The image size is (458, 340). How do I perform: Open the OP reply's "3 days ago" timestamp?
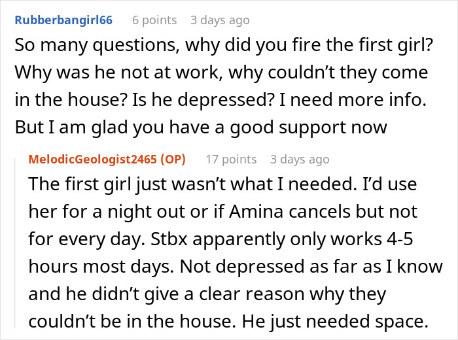point(300,160)
